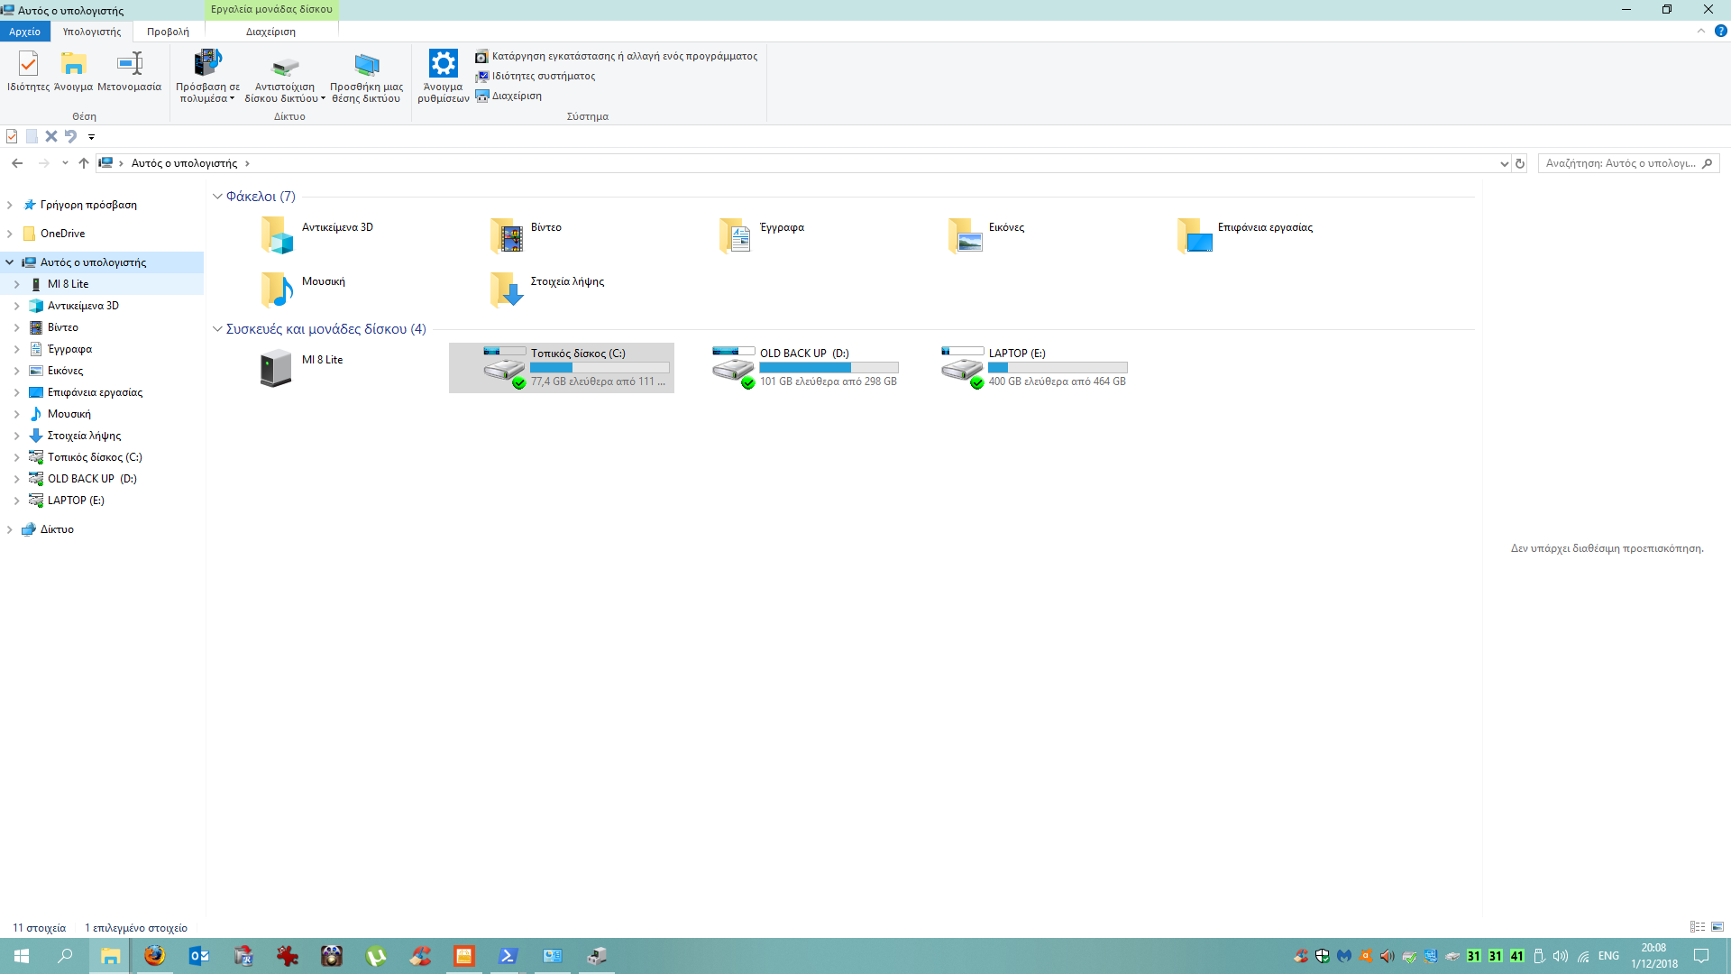Click the Firefox icon in the taskbar
Screen dimensions: 1731x974
[x=155, y=956]
